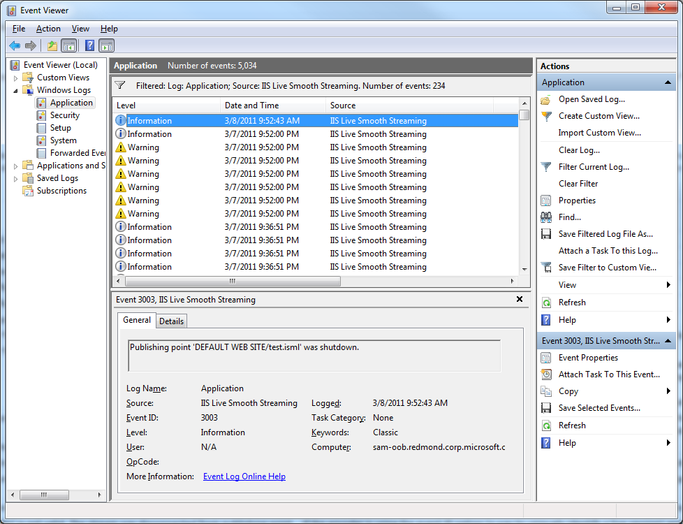Click the filter funnel icon beside Filtered text

click(120, 85)
